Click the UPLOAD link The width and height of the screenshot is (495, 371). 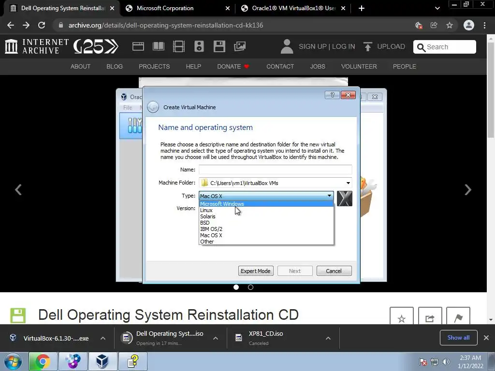pos(384,46)
